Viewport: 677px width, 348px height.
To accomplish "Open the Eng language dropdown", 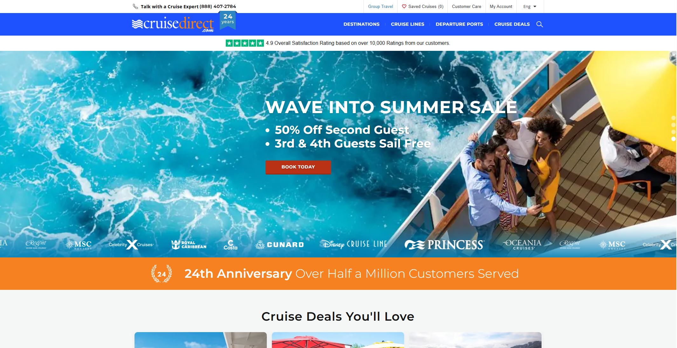I will (530, 6).
